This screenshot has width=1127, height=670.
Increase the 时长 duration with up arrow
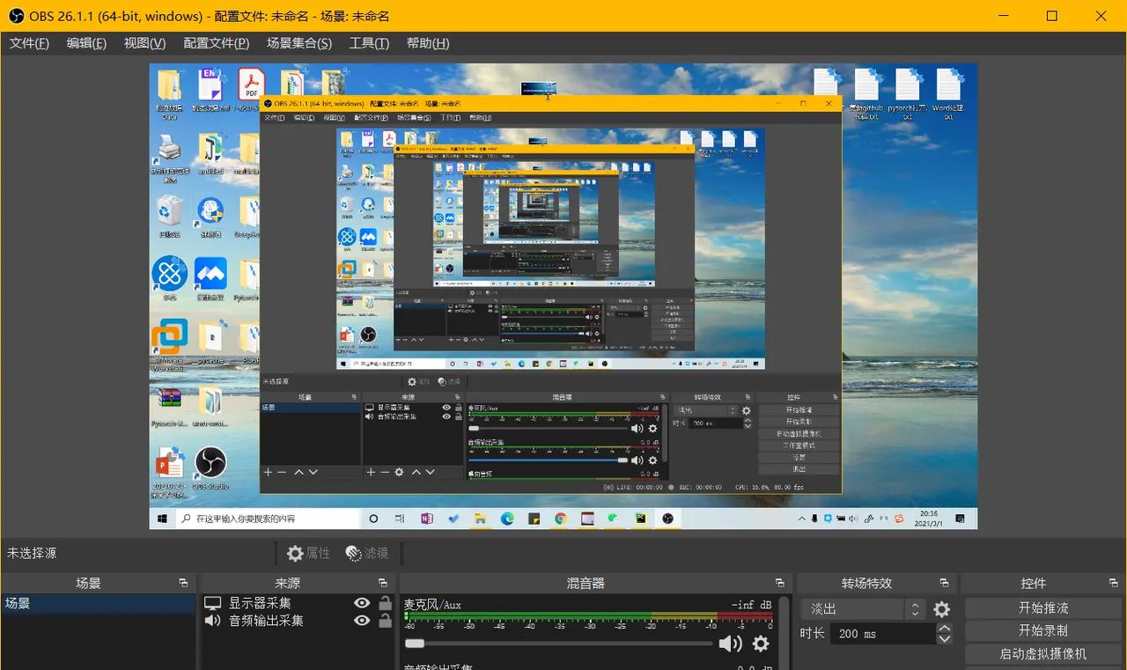coord(944,629)
